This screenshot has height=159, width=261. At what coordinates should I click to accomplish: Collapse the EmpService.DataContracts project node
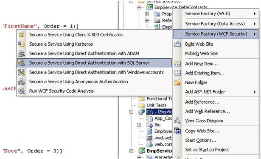click(139, 8)
